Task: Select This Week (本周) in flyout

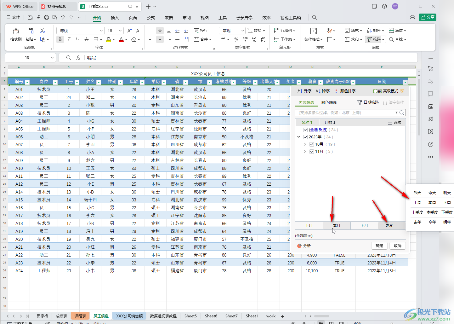Action: click(x=432, y=203)
